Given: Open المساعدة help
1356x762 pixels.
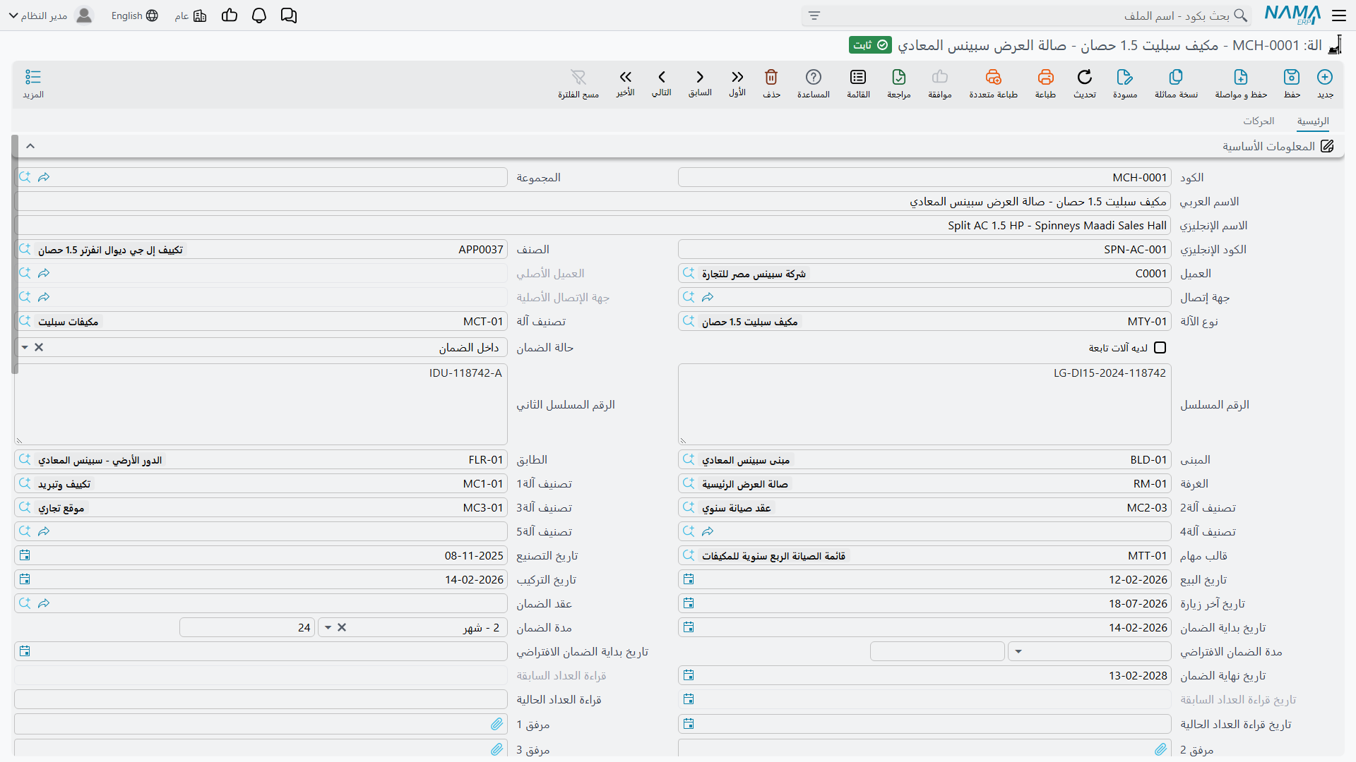Looking at the screenshot, I should tap(814, 83).
